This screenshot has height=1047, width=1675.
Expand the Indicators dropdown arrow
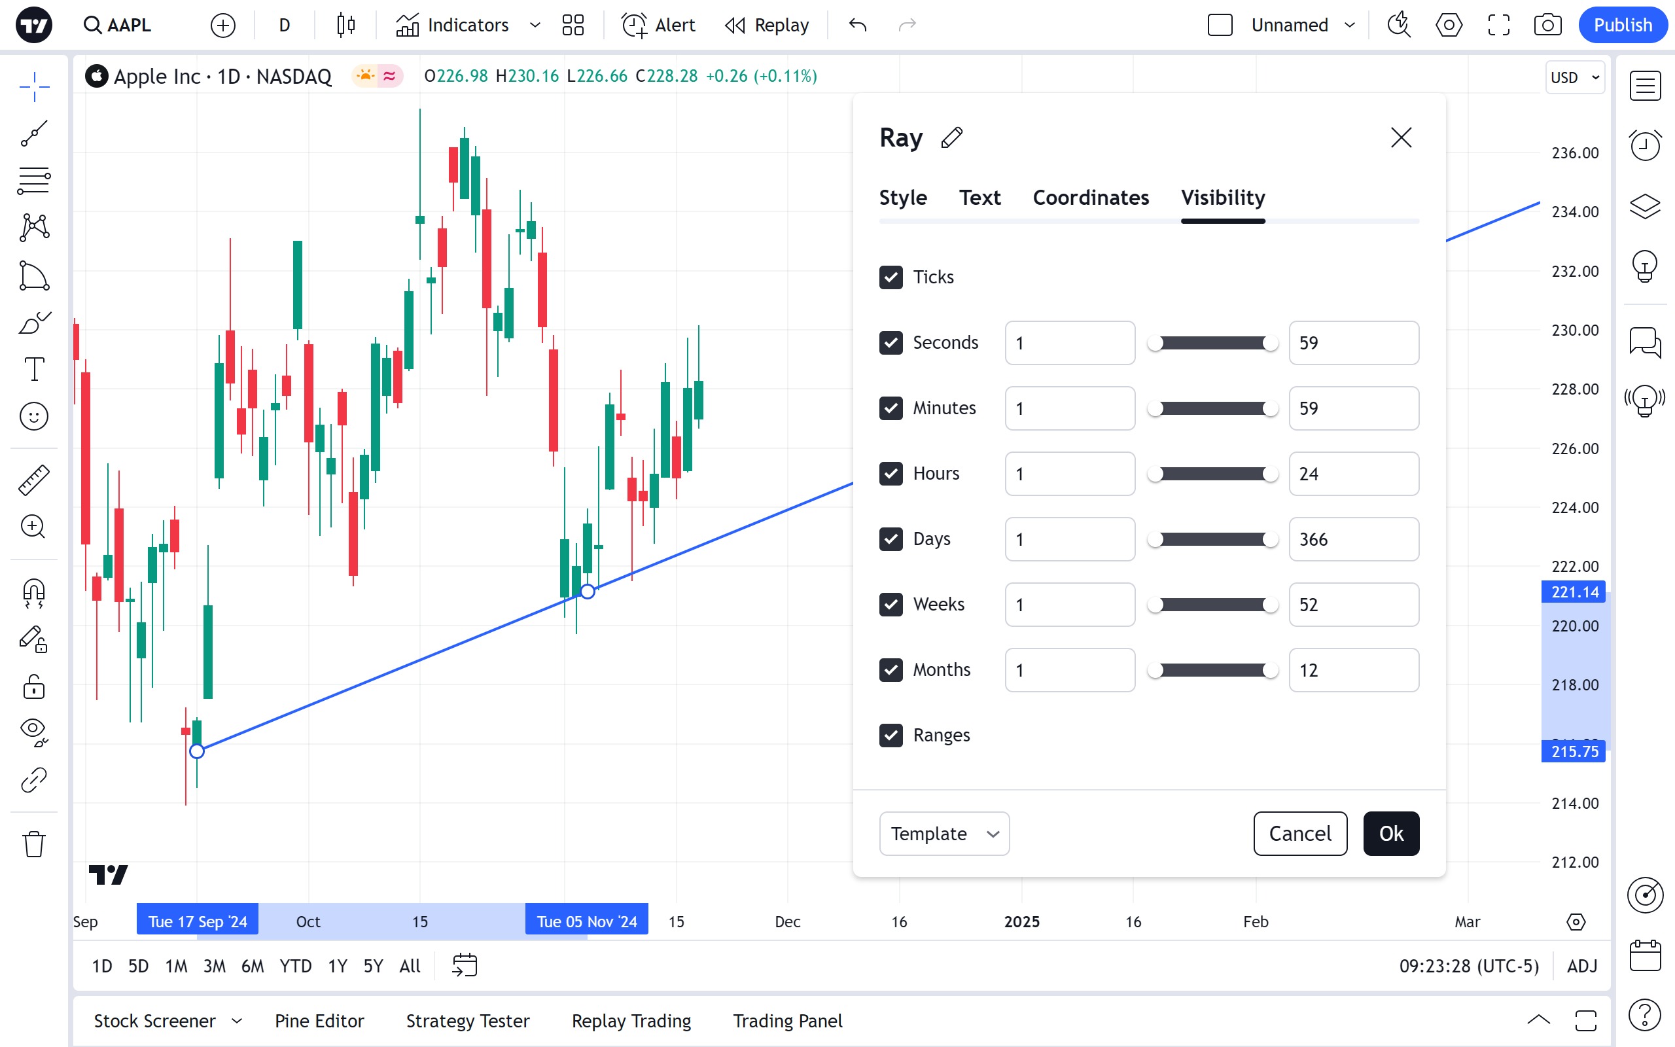tap(535, 26)
